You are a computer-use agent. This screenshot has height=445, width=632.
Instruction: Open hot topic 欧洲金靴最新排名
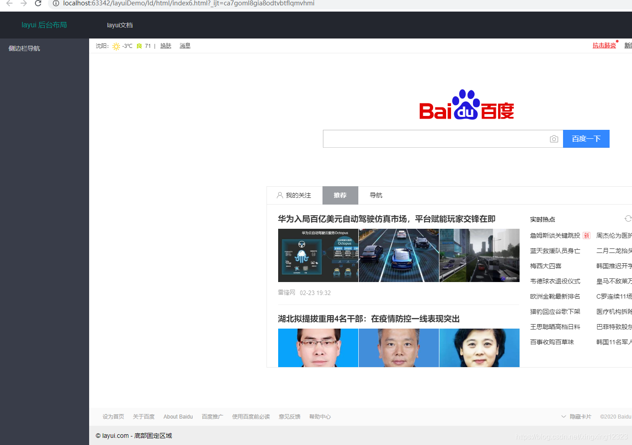(x=555, y=296)
